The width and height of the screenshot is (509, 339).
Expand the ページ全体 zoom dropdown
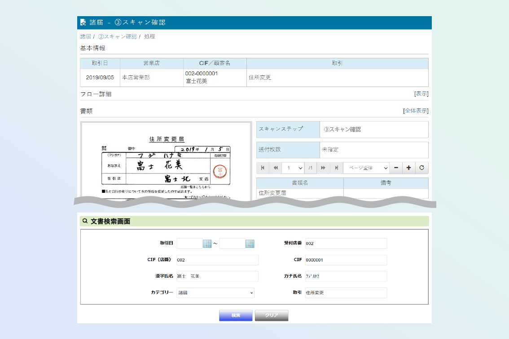click(x=366, y=168)
